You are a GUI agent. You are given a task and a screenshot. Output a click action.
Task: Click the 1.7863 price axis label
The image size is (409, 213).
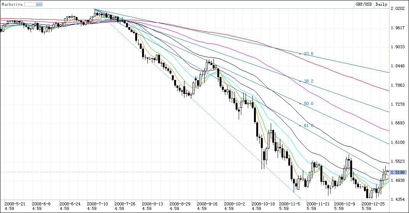[398, 85]
